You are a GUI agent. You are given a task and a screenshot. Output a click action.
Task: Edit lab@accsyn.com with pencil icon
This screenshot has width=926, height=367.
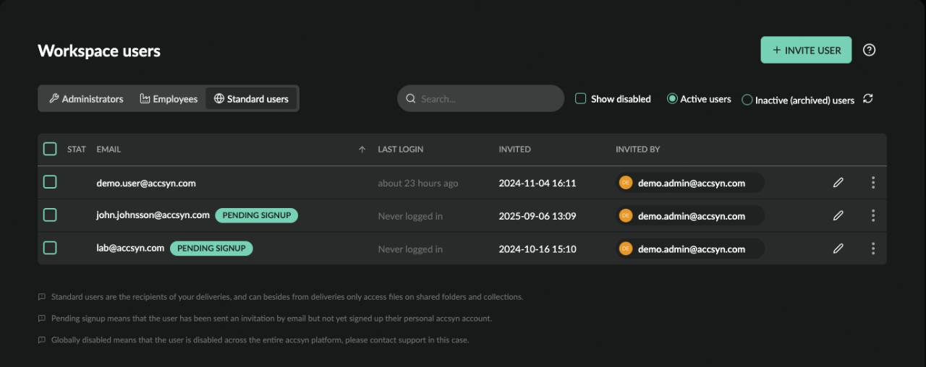point(838,249)
